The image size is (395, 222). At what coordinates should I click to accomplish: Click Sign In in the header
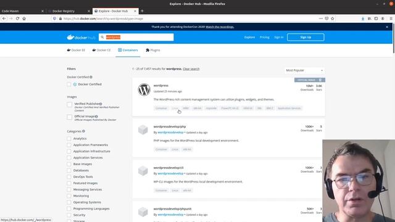click(279, 37)
